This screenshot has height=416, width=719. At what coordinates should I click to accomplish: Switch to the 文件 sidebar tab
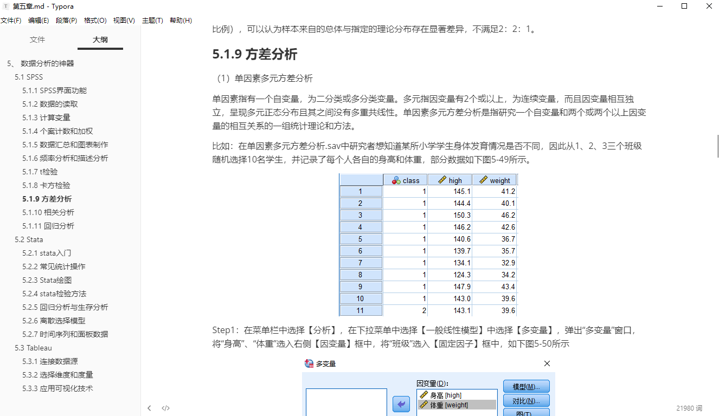click(37, 40)
